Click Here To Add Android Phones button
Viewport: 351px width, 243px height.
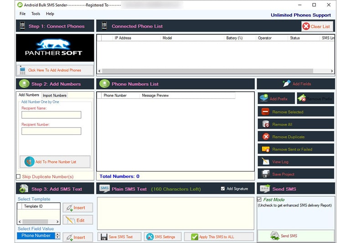55,70
